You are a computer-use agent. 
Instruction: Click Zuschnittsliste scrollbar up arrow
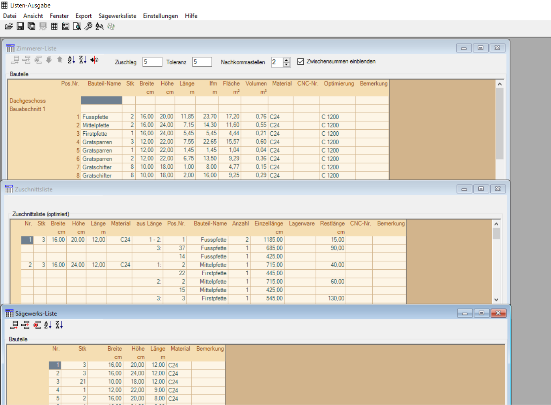click(497, 224)
